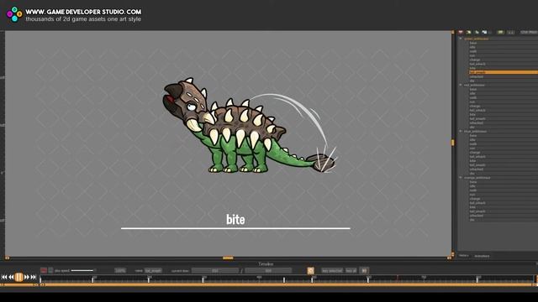
Task: Click the red marker on the timeline
Action: tap(398, 278)
